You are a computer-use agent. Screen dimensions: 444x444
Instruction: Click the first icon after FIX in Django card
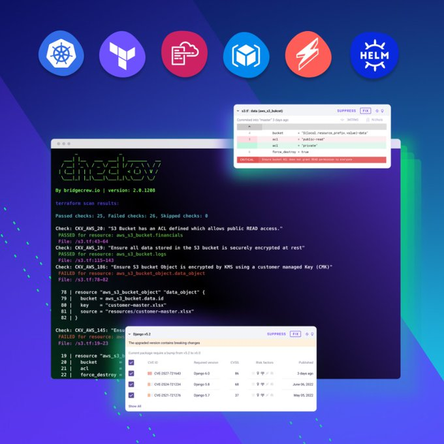(307, 334)
